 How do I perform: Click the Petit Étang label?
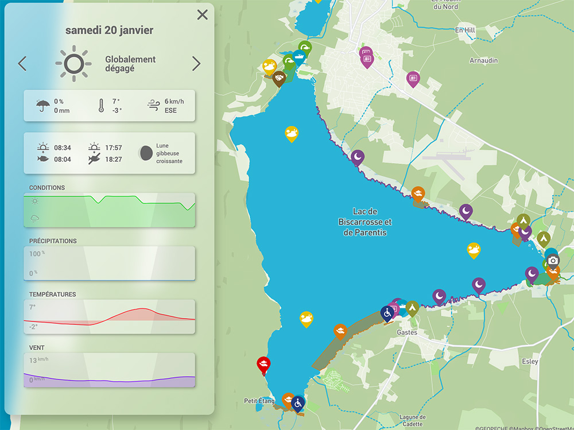pos(259,401)
